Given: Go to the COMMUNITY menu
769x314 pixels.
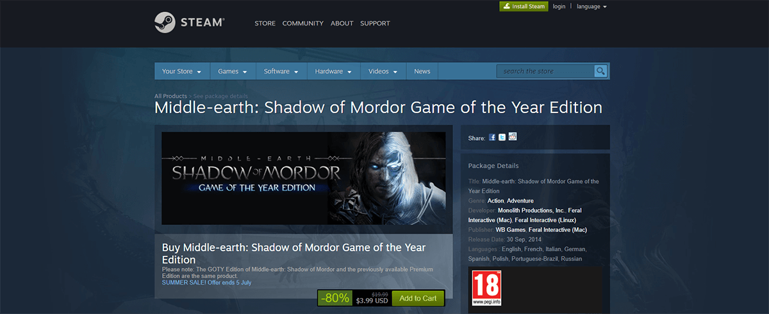Looking at the screenshot, I should point(303,23).
